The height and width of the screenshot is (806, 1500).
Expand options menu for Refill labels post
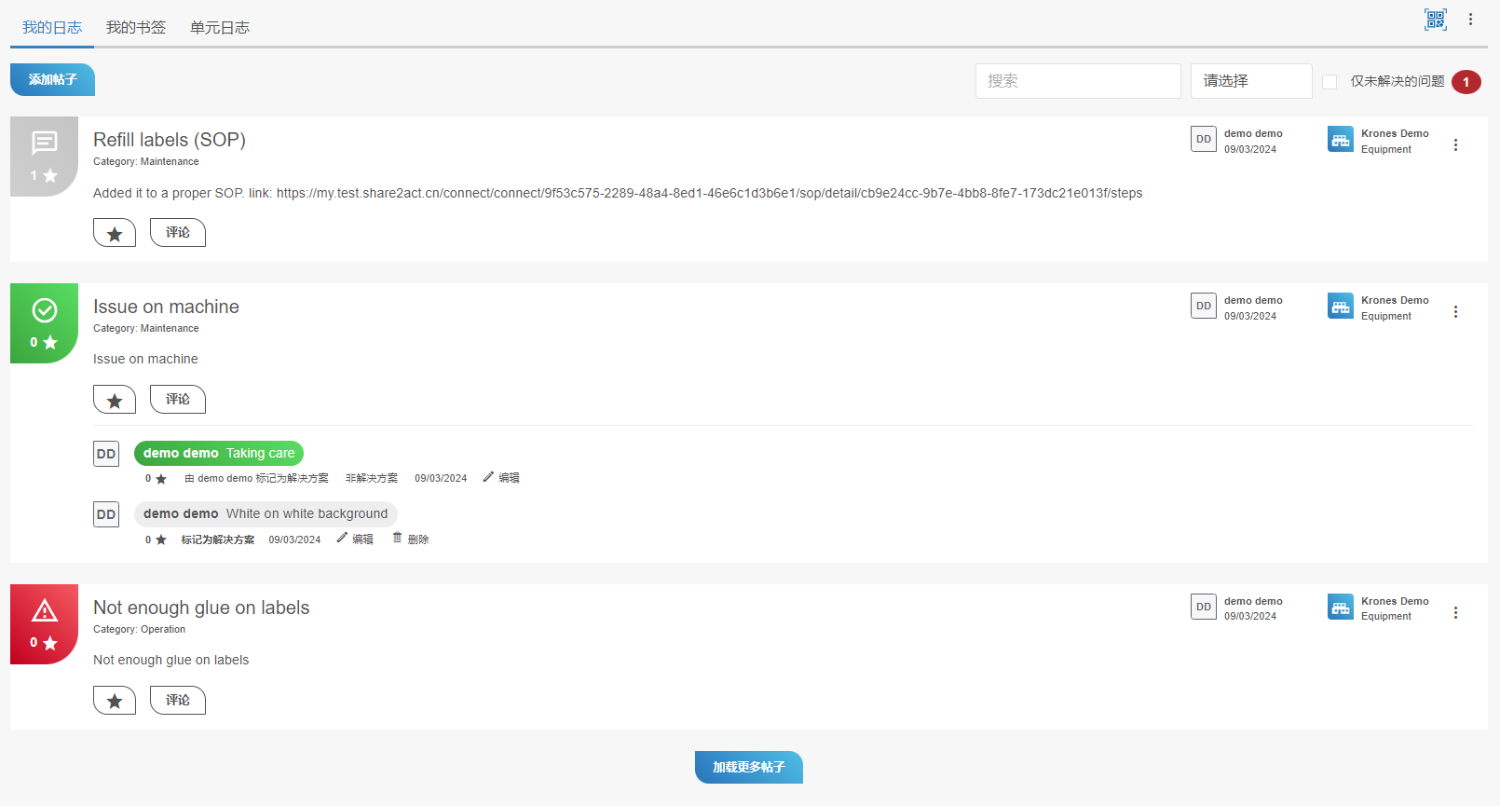point(1455,145)
